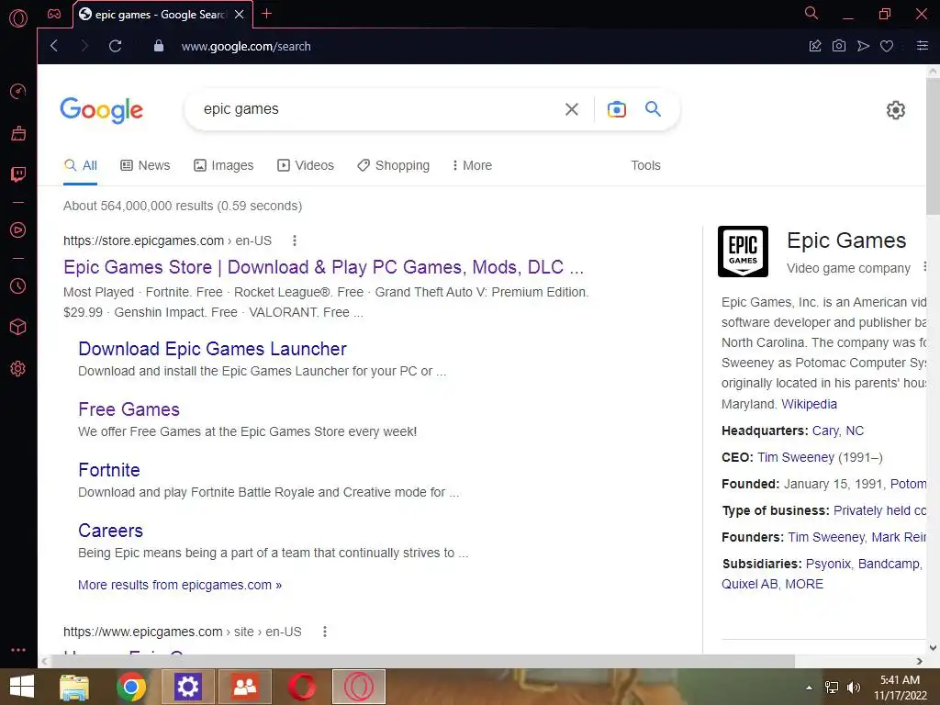Open the Opera GX main menu logo
This screenshot has height=705, width=940.
coord(18,18)
